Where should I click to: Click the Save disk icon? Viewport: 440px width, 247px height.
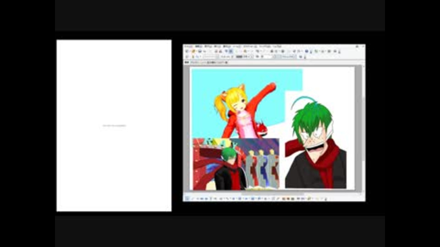coord(200,51)
